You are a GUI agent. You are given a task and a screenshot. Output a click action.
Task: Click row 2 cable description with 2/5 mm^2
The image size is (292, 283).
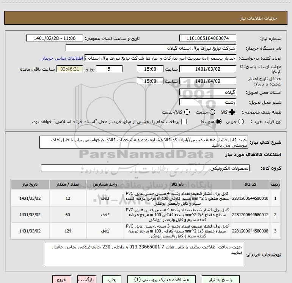point(177,215)
